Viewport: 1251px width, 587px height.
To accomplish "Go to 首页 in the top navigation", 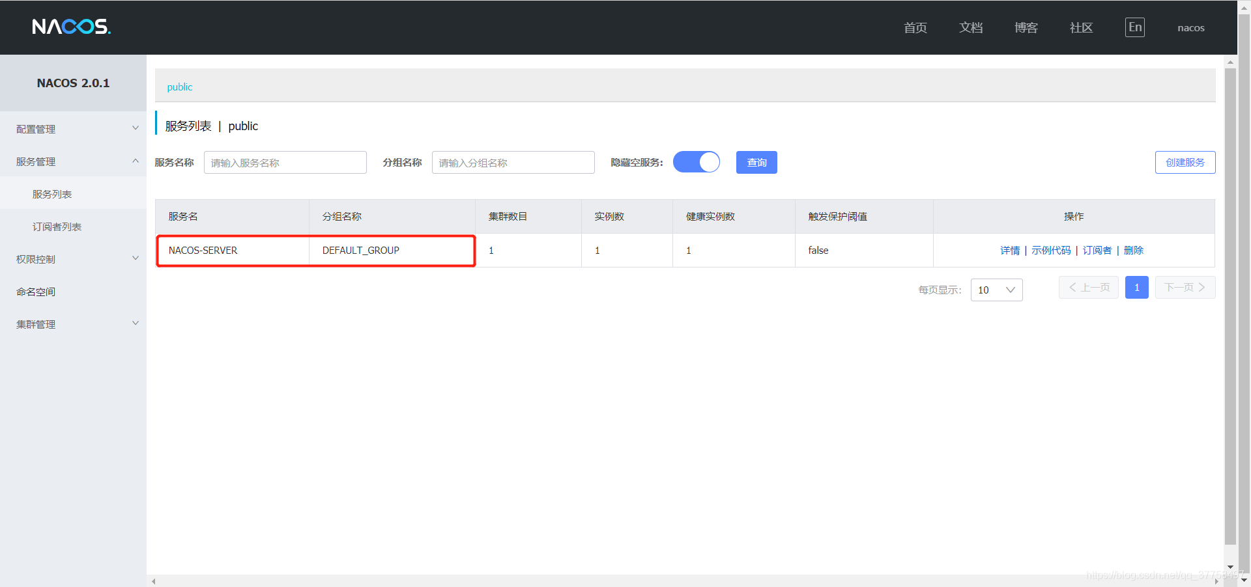I will (915, 27).
